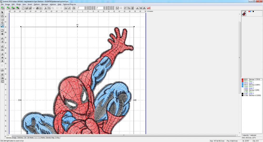This screenshot has height=142, width=263.
Task: Open the Insert menu
Action: [x=30, y=4]
